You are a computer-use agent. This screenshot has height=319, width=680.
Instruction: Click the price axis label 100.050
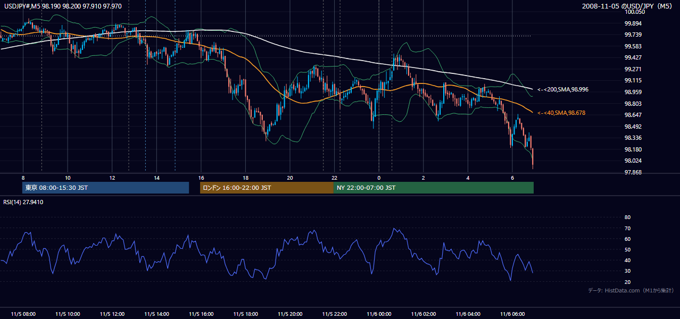(x=635, y=12)
